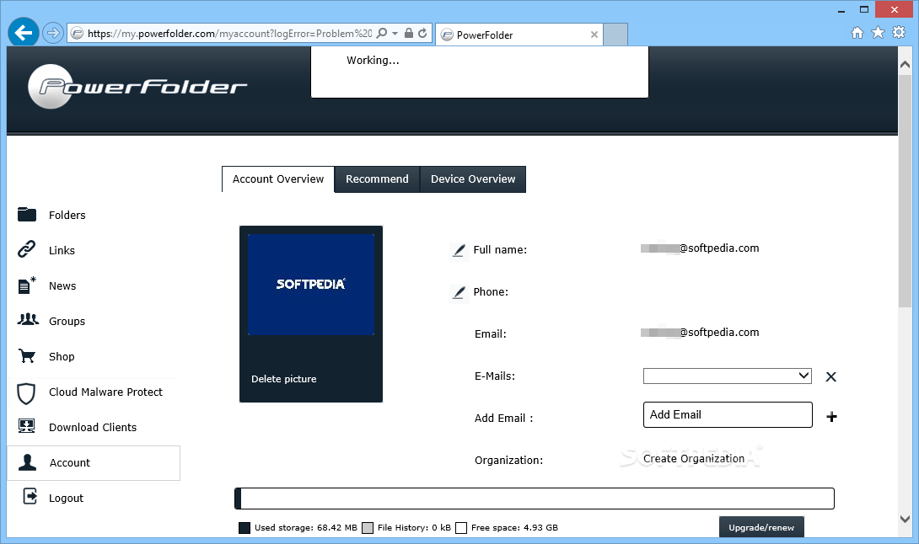Click the Cloud Malware Protect shield icon
Screen dimensions: 919x544
coord(26,393)
